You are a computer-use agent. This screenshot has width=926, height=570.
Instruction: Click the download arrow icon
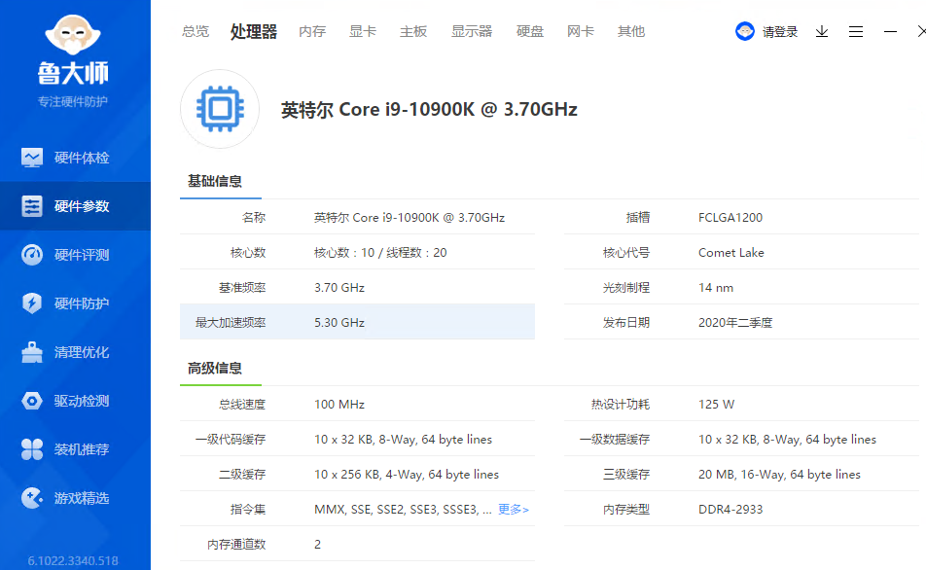point(822,31)
